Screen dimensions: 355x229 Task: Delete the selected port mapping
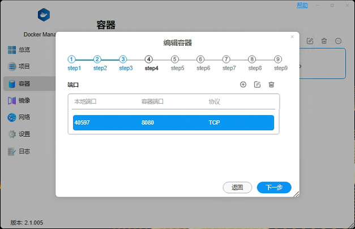point(271,84)
